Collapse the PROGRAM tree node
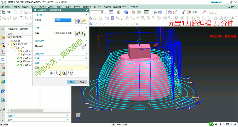 click(9, 44)
